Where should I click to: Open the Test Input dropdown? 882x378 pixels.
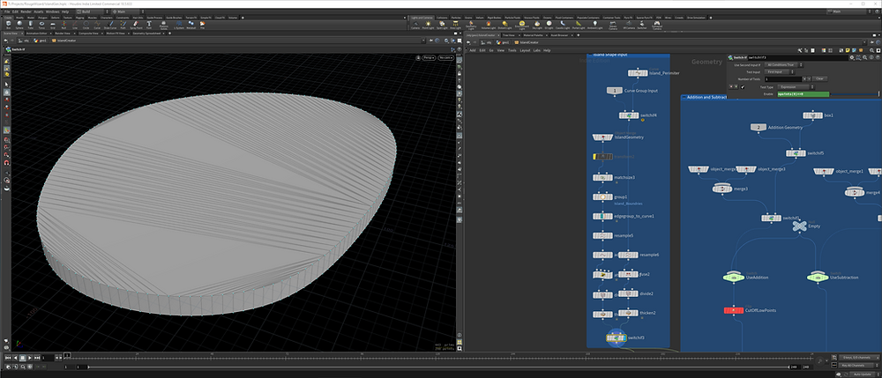pos(779,72)
